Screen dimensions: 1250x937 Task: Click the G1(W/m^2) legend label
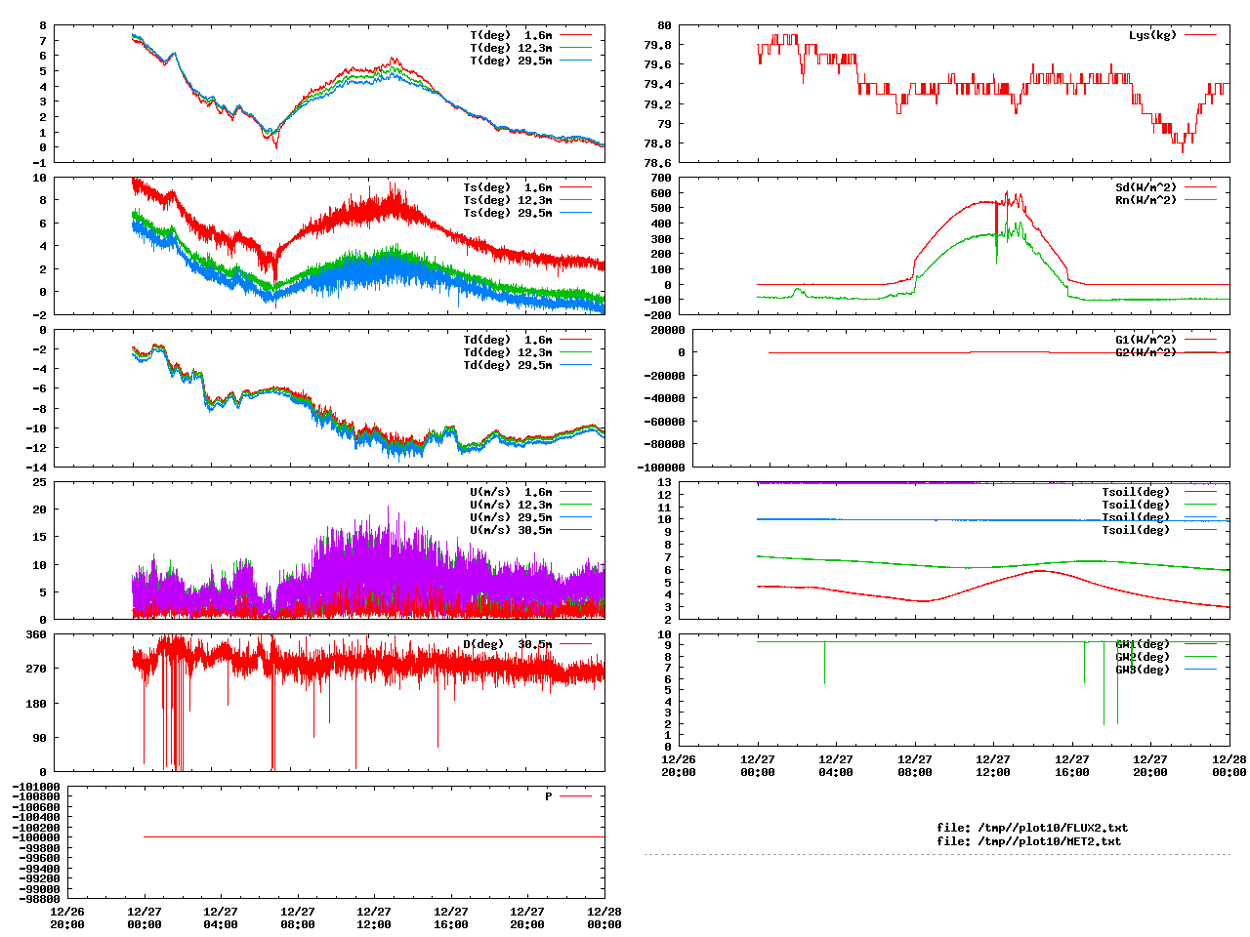tap(1146, 340)
